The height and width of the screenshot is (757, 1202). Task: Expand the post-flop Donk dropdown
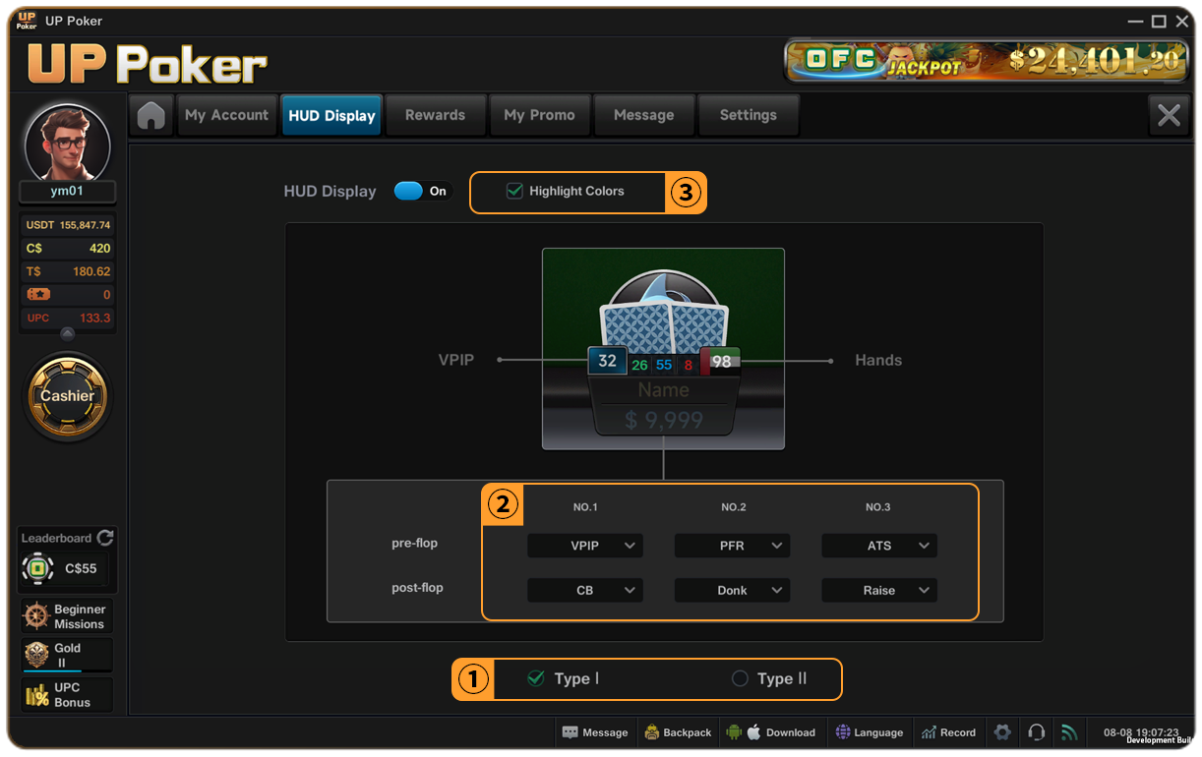pos(732,590)
